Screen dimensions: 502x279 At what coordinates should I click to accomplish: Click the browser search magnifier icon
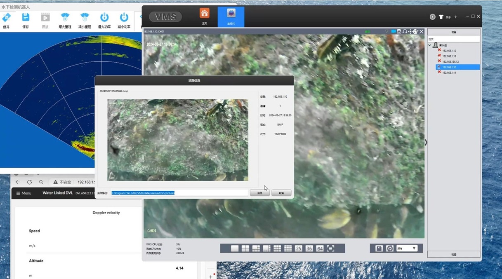41,182
